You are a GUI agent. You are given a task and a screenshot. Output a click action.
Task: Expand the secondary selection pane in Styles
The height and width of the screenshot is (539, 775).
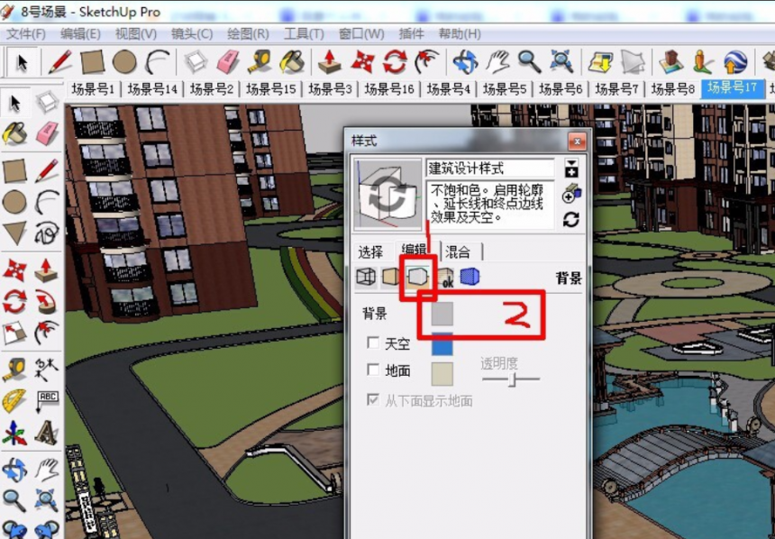pos(571,169)
